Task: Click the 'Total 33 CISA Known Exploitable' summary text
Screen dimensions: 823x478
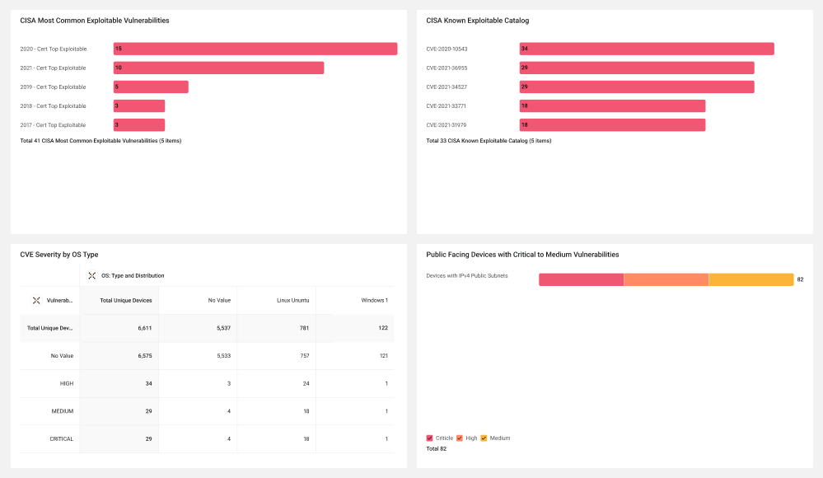Action: [x=489, y=141]
